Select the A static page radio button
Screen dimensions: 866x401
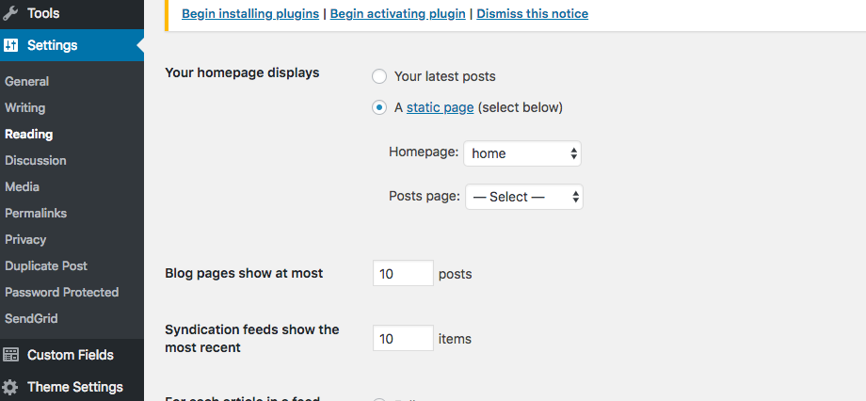(x=378, y=107)
